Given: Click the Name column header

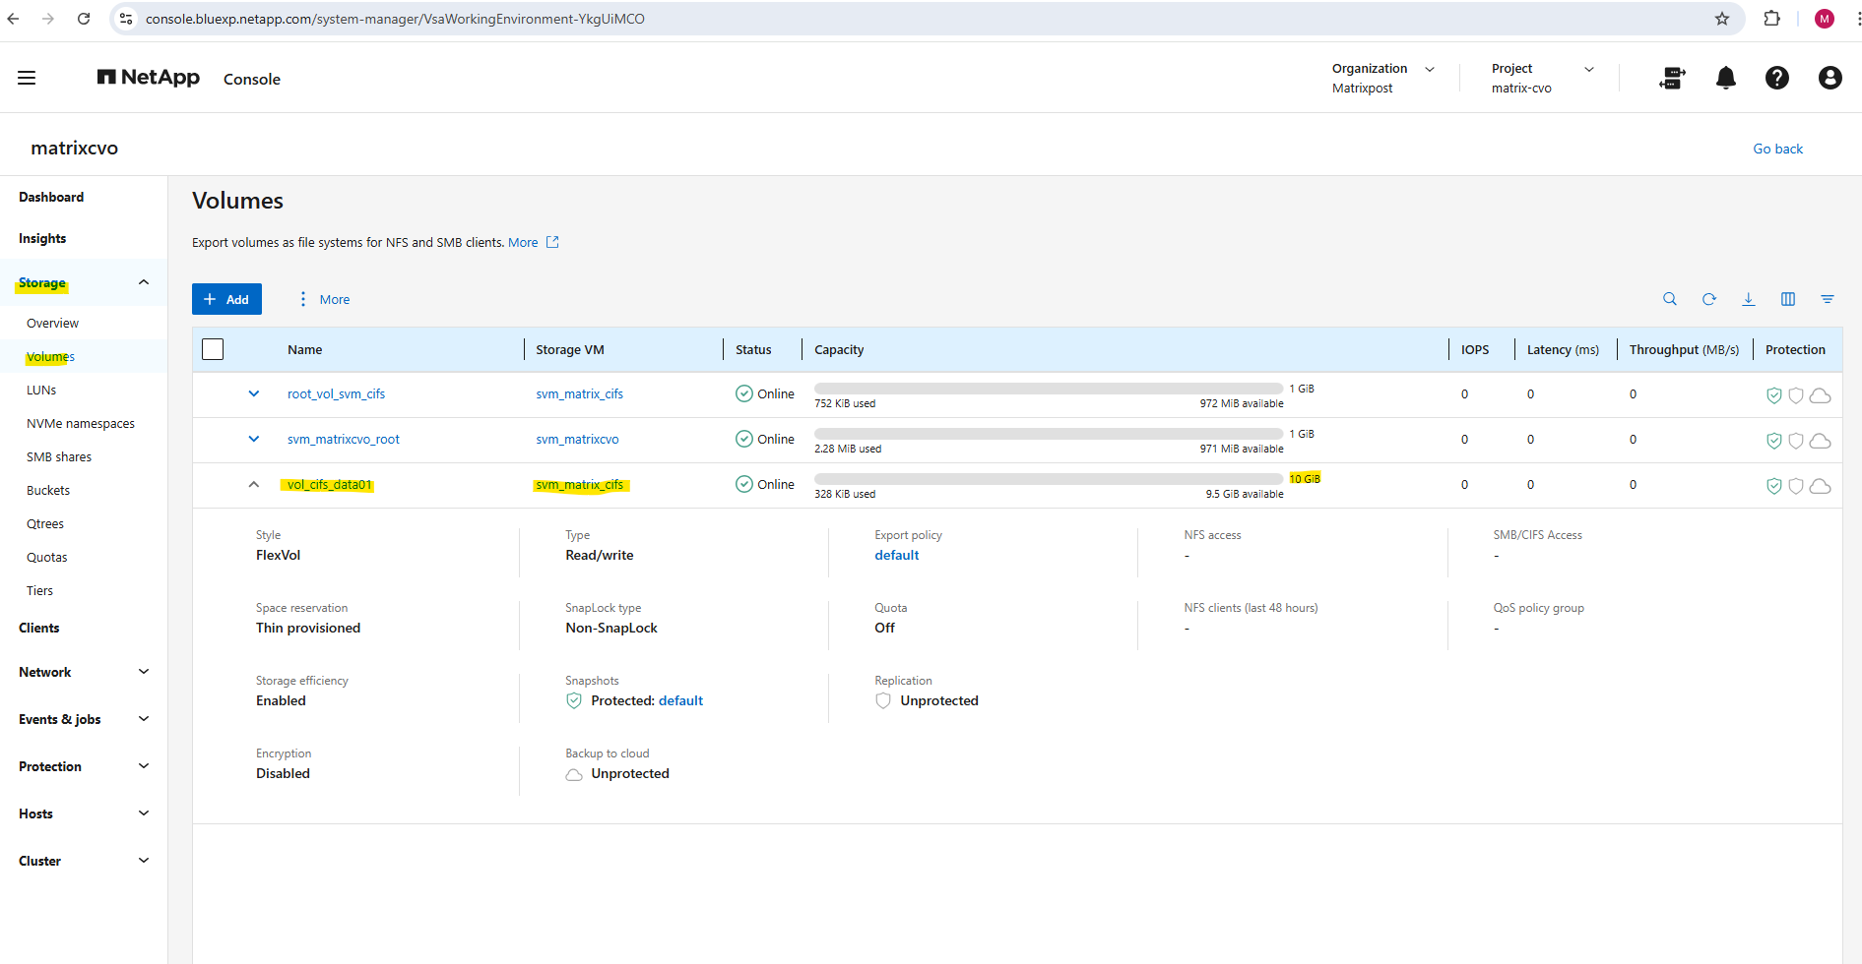Looking at the screenshot, I should coord(305,349).
